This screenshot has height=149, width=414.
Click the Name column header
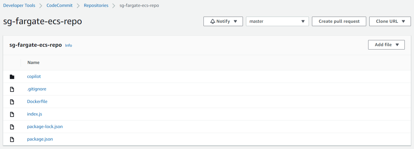coord(34,63)
